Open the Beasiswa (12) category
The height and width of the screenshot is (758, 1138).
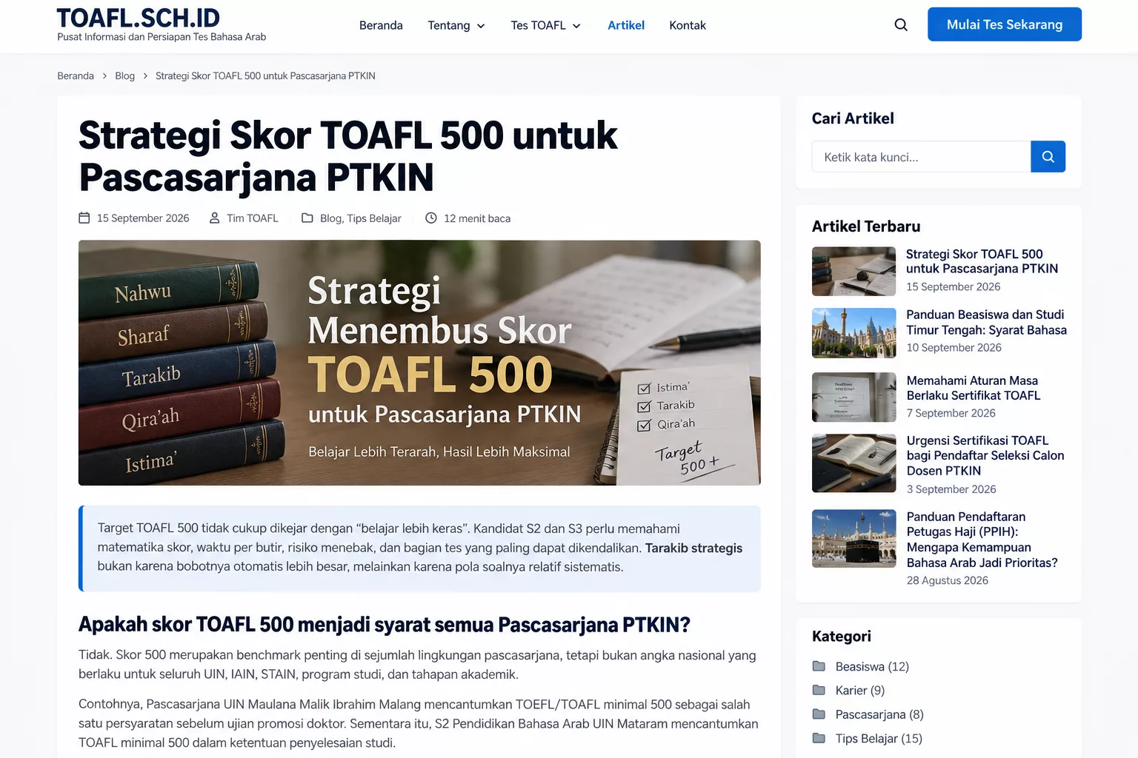tap(872, 666)
